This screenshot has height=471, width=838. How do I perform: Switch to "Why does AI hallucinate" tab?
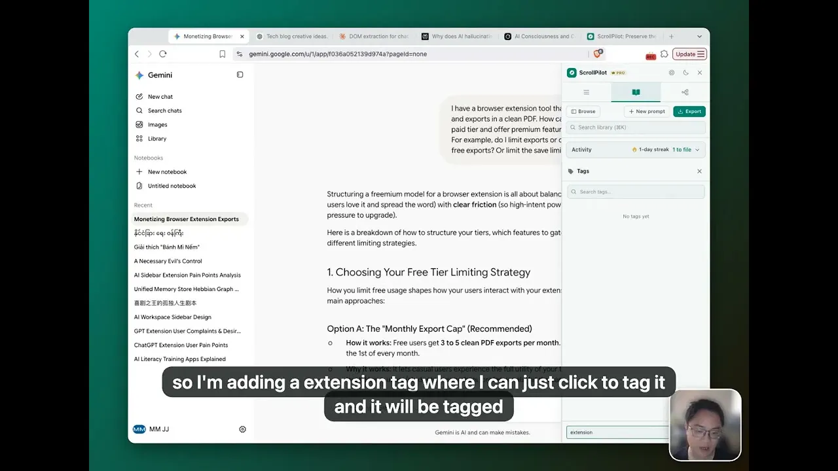coord(457,37)
